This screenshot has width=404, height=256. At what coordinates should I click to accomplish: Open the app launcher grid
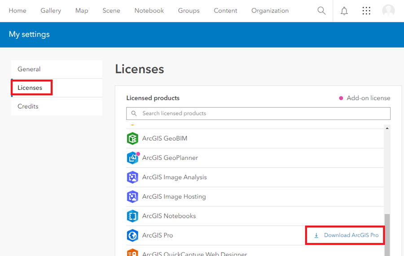tap(366, 11)
